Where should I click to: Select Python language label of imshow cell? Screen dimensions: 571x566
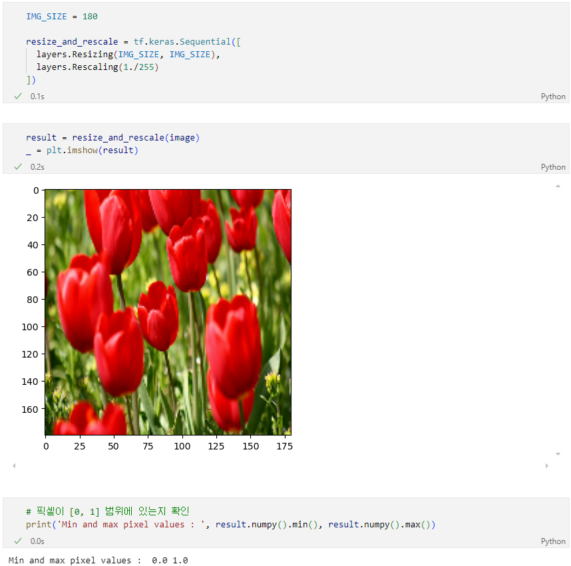tap(553, 167)
